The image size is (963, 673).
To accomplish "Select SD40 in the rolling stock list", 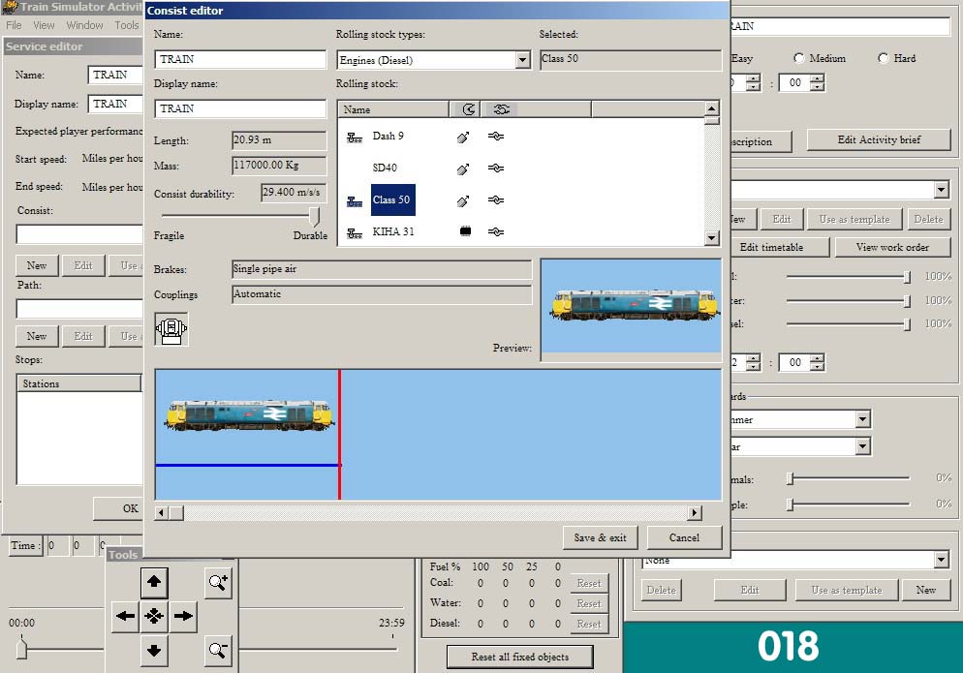I will coord(385,168).
